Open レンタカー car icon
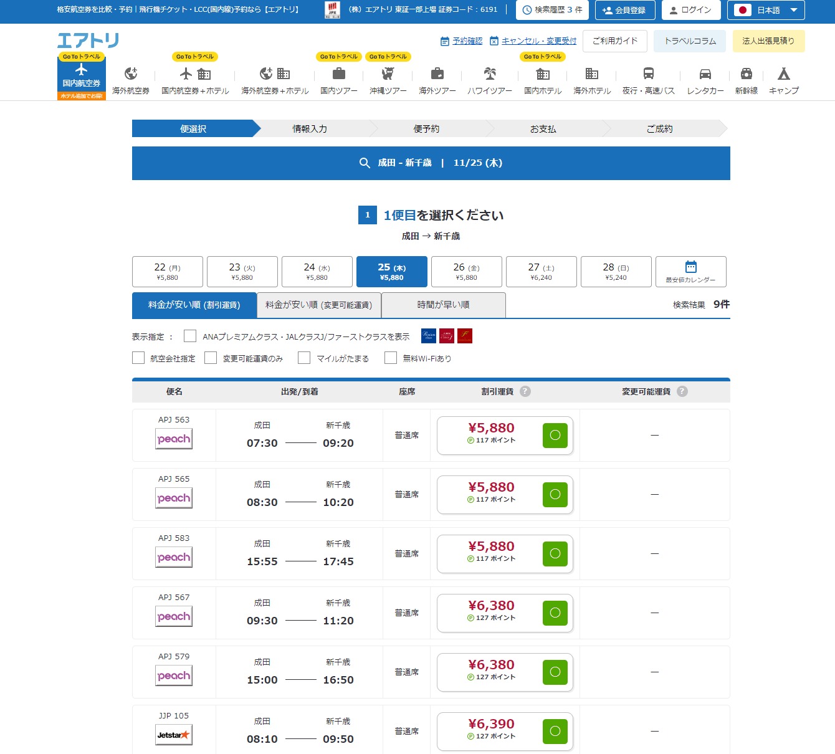The width and height of the screenshot is (835, 754). click(705, 74)
